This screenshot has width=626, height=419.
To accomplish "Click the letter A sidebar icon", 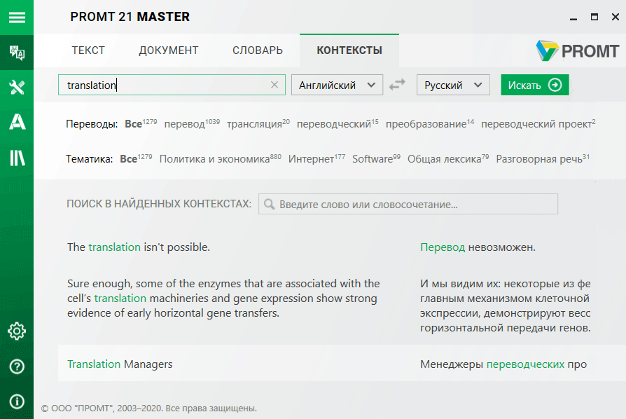I will point(17,122).
